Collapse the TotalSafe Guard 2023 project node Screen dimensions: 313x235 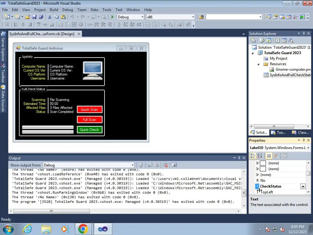click(253, 53)
